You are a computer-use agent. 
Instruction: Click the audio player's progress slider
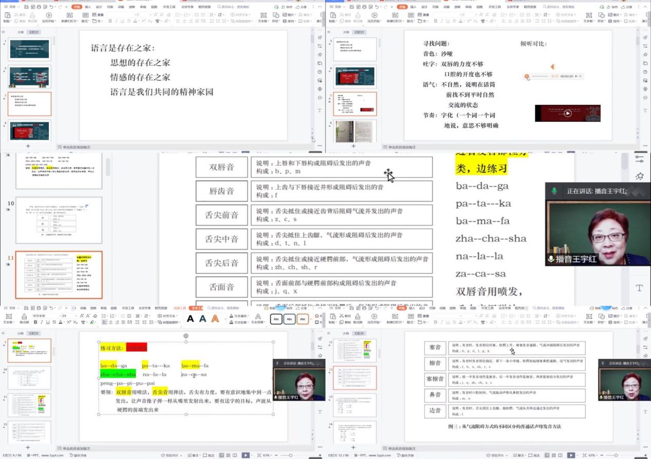pos(540,76)
